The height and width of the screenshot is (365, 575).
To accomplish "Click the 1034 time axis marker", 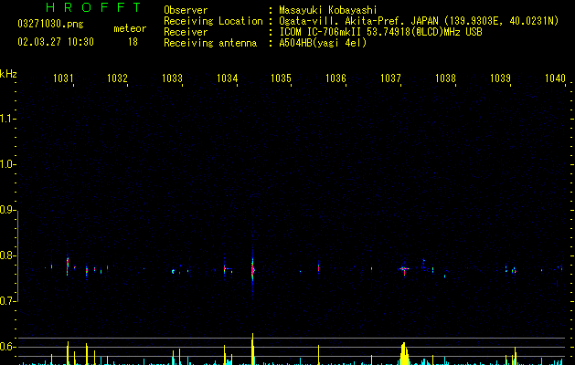I will [227, 78].
